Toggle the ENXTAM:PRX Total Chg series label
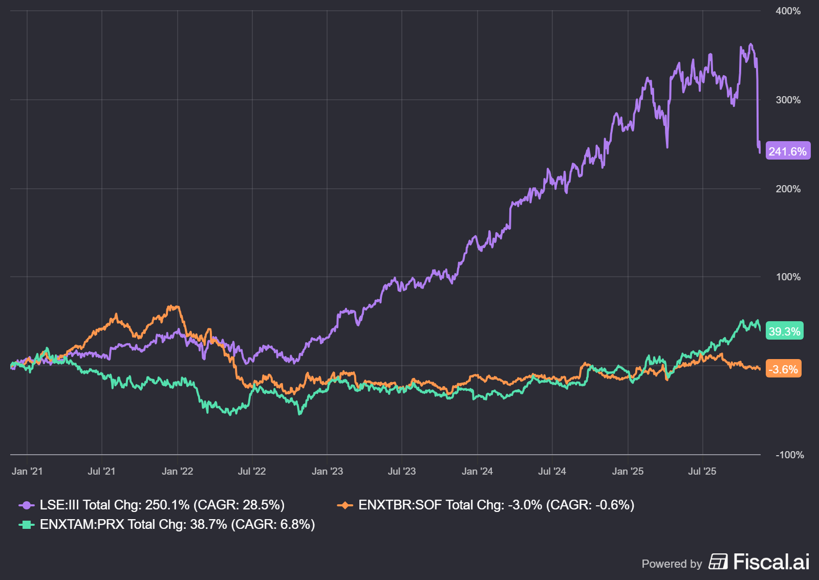The width and height of the screenshot is (819, 580). coord(177,525)
